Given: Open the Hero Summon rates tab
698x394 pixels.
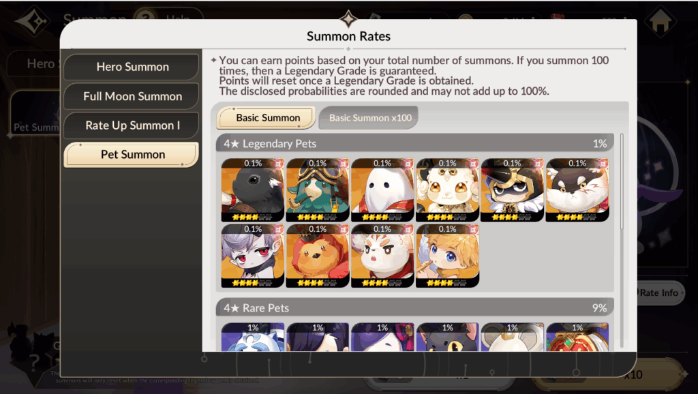Looking at the screenshot, I should pos(132,67).
